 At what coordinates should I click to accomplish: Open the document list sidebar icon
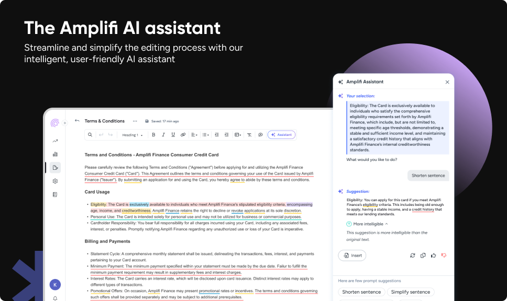56,194
